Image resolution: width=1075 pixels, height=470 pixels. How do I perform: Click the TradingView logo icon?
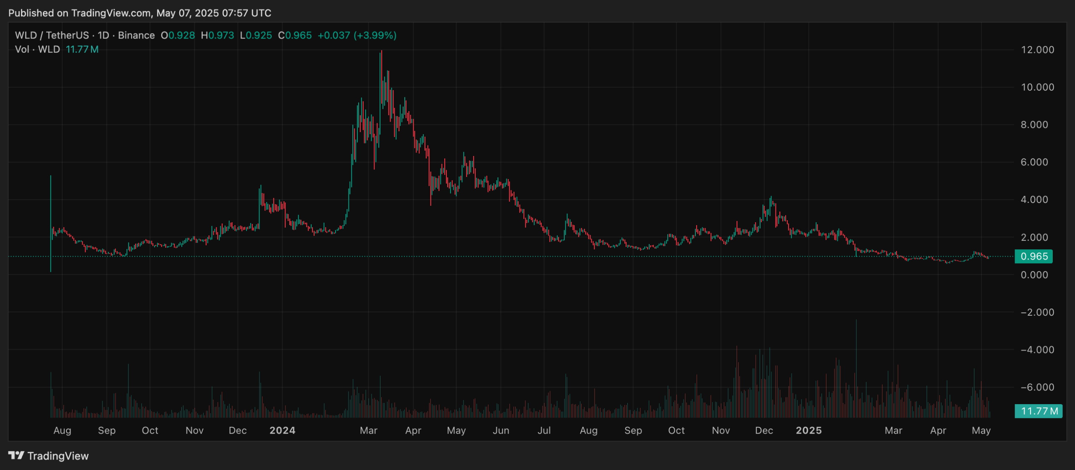[16, 456]
